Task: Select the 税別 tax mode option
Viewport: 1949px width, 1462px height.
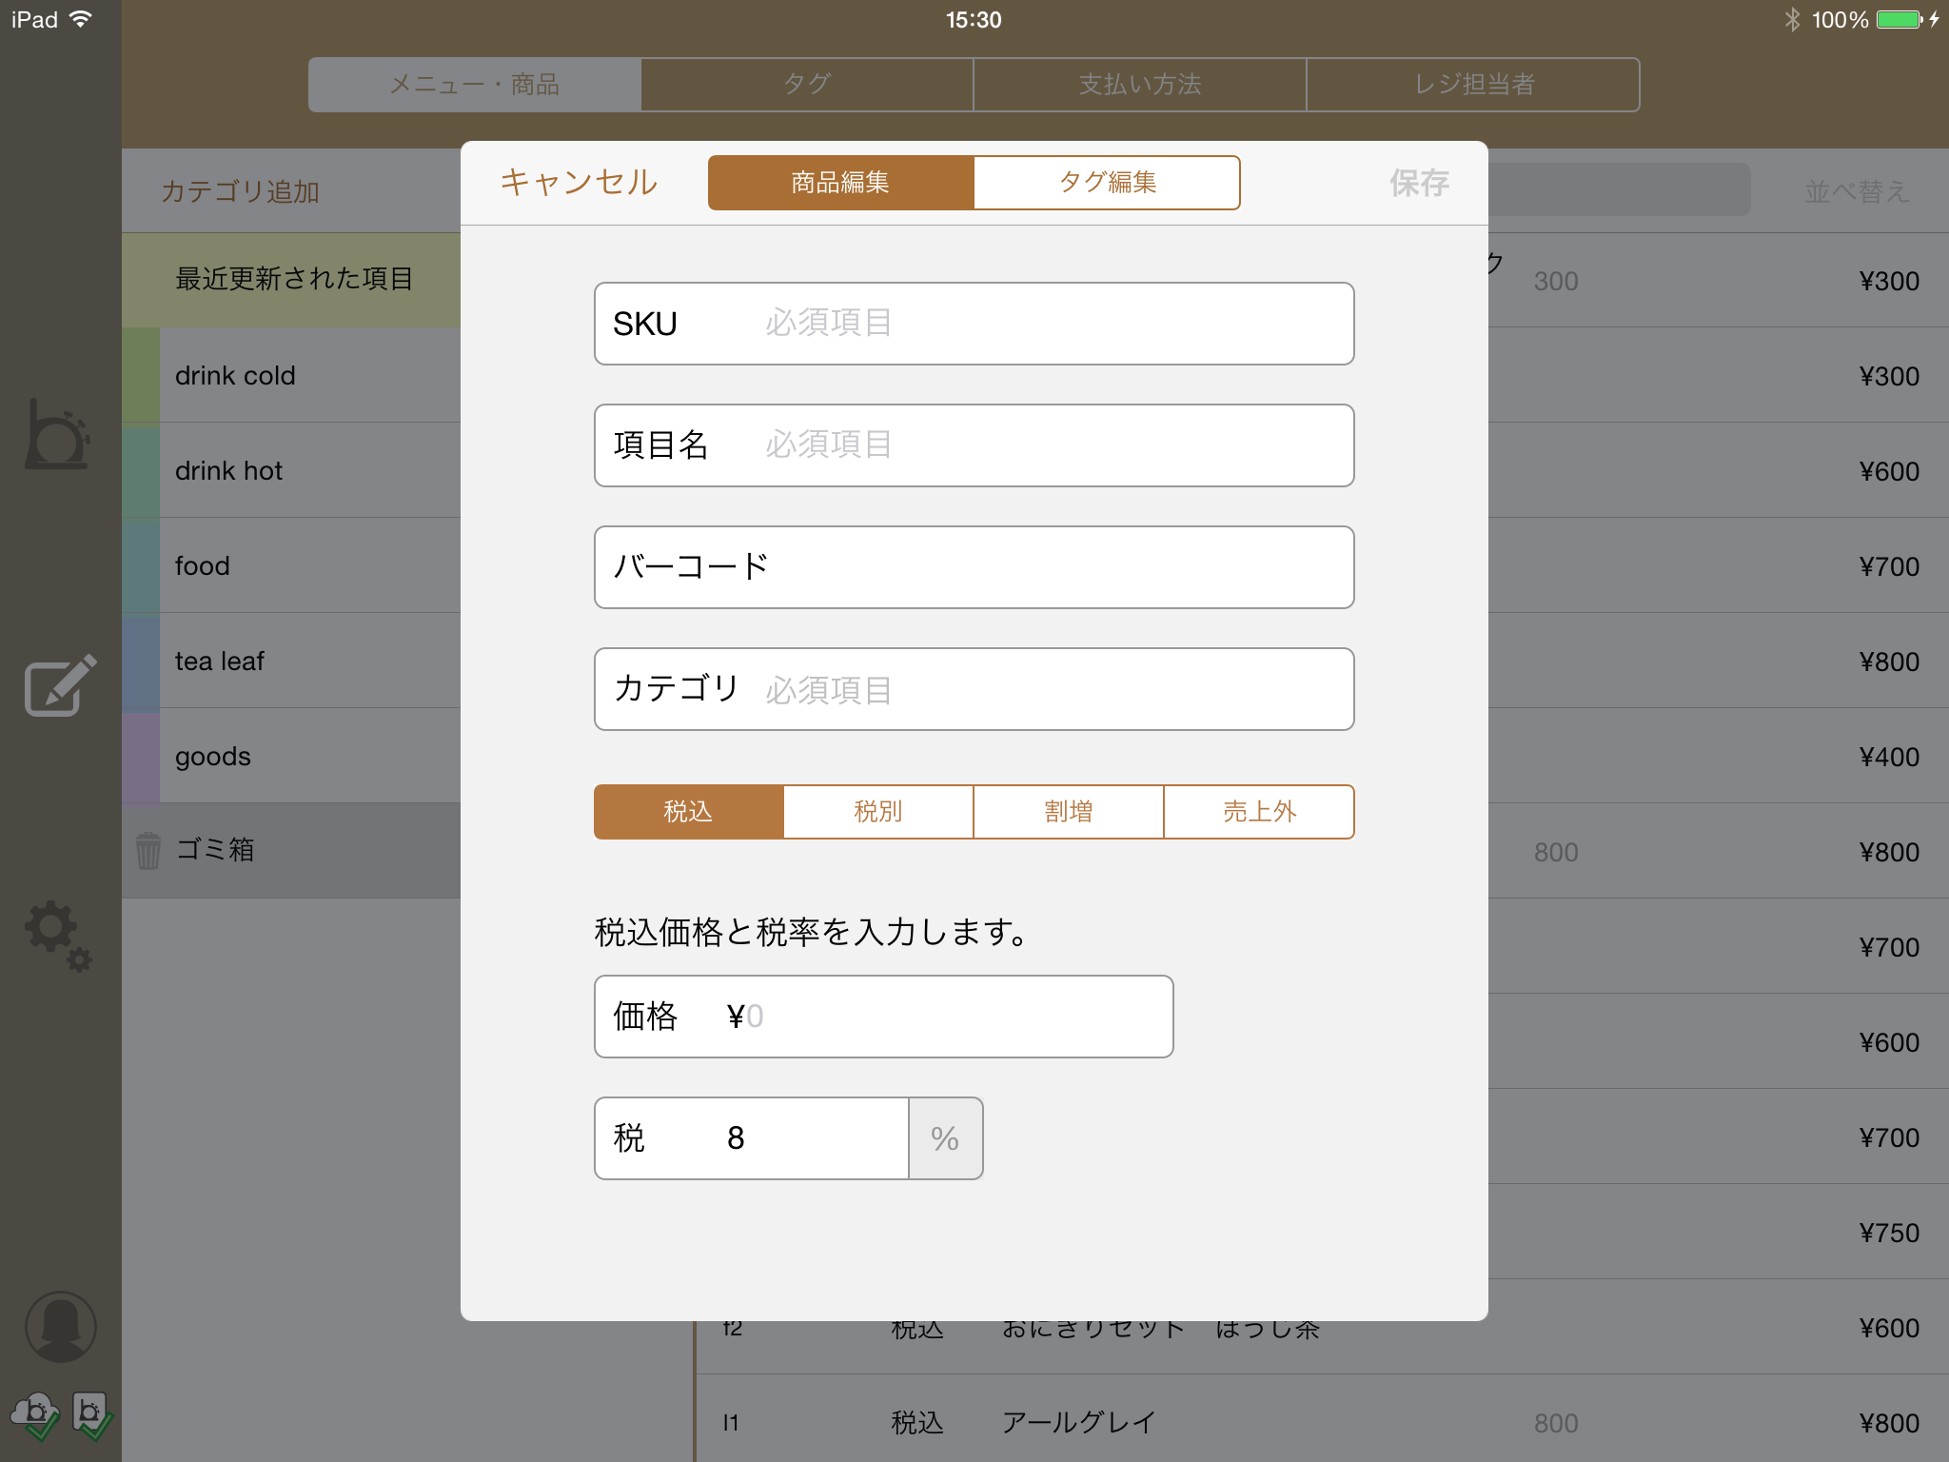Action: (878, 812)
